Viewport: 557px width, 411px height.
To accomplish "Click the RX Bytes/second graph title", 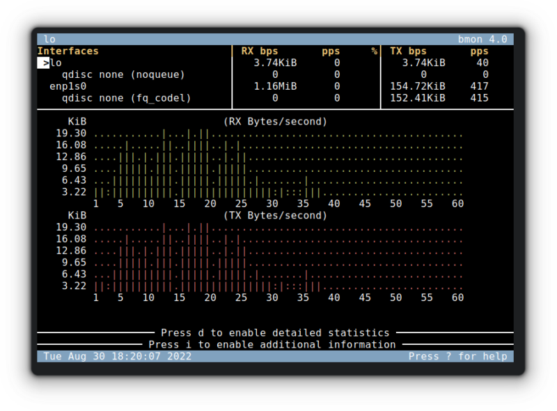I will tap(275, 122).
